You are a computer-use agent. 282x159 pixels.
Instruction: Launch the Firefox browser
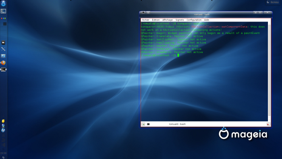coord(3,63)
